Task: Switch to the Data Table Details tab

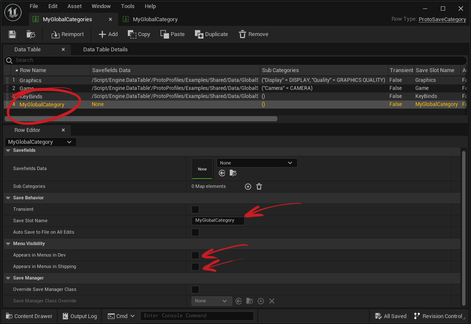Action: 105,50
